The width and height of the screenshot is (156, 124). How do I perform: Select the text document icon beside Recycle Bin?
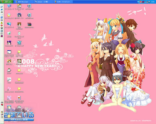(19, 33)
